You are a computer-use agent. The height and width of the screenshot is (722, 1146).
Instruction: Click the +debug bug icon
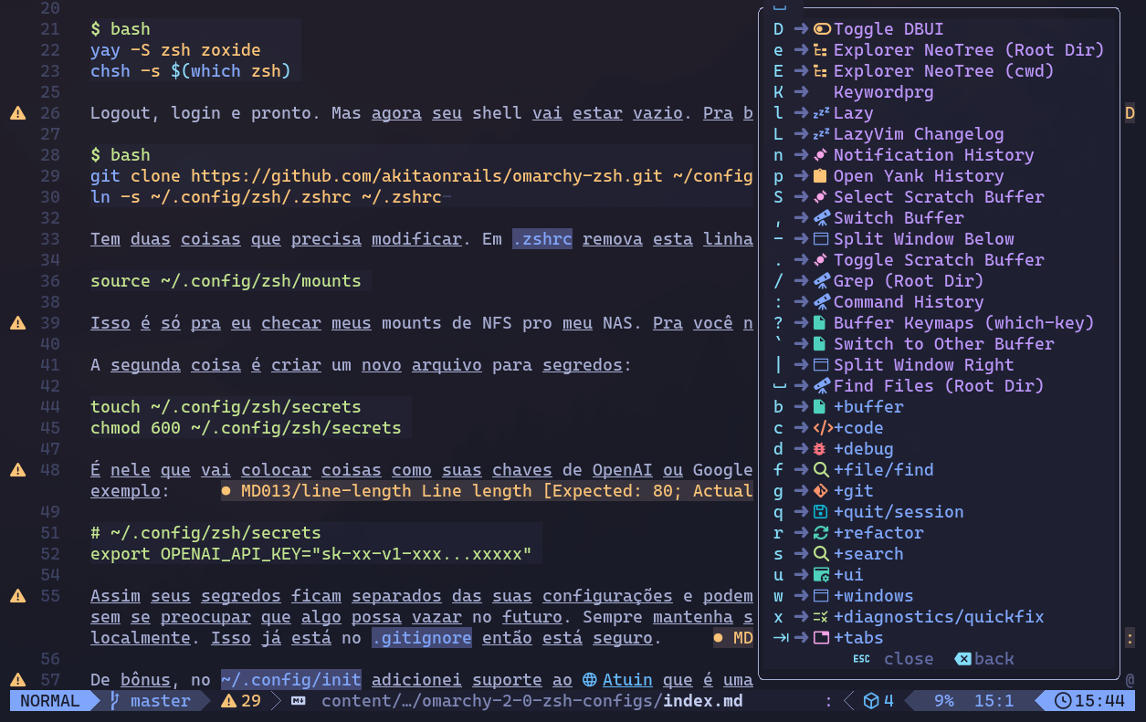pos(821,449)
